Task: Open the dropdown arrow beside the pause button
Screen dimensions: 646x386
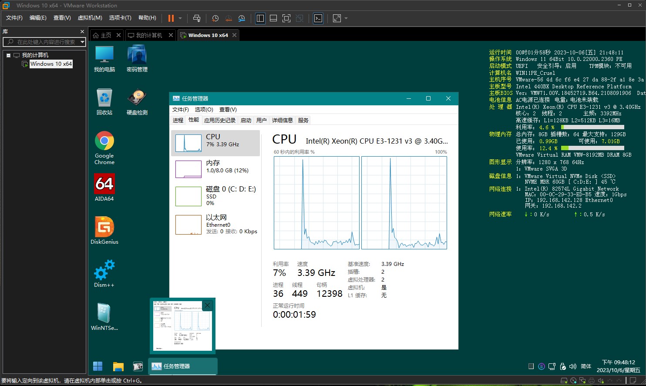Action: click(180, 18)
